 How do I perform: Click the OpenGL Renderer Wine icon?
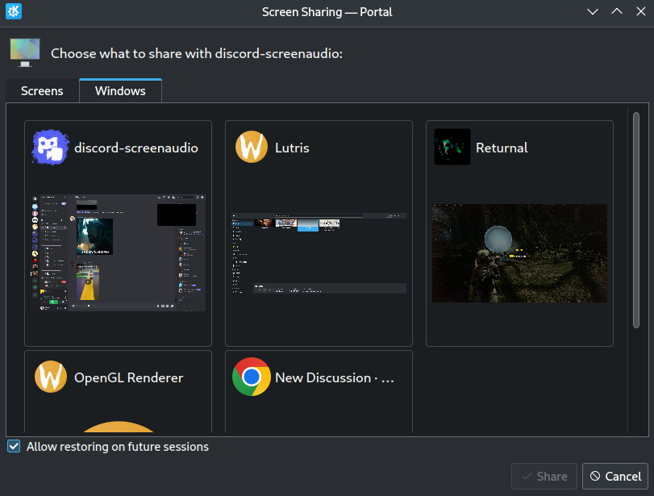coord(51,377)
